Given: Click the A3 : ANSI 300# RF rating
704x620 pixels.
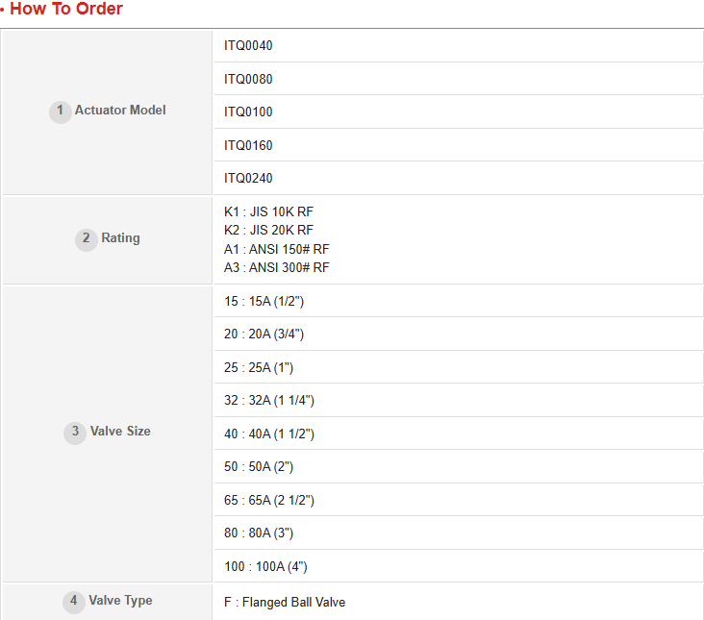Looking at the screenshot, I should tap(277, 268).
